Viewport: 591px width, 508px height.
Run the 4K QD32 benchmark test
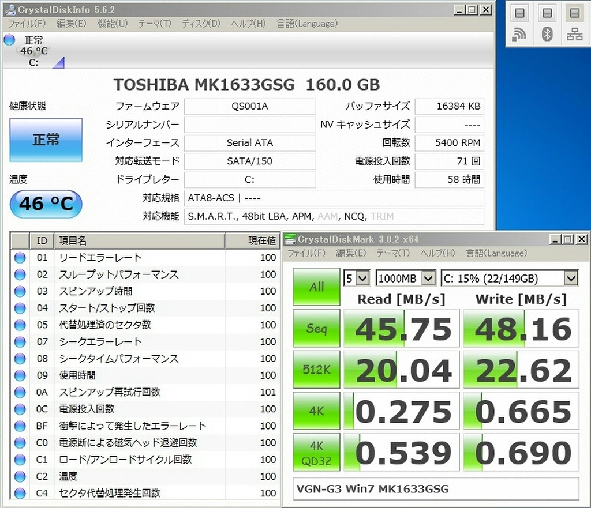tap(316, 452)
